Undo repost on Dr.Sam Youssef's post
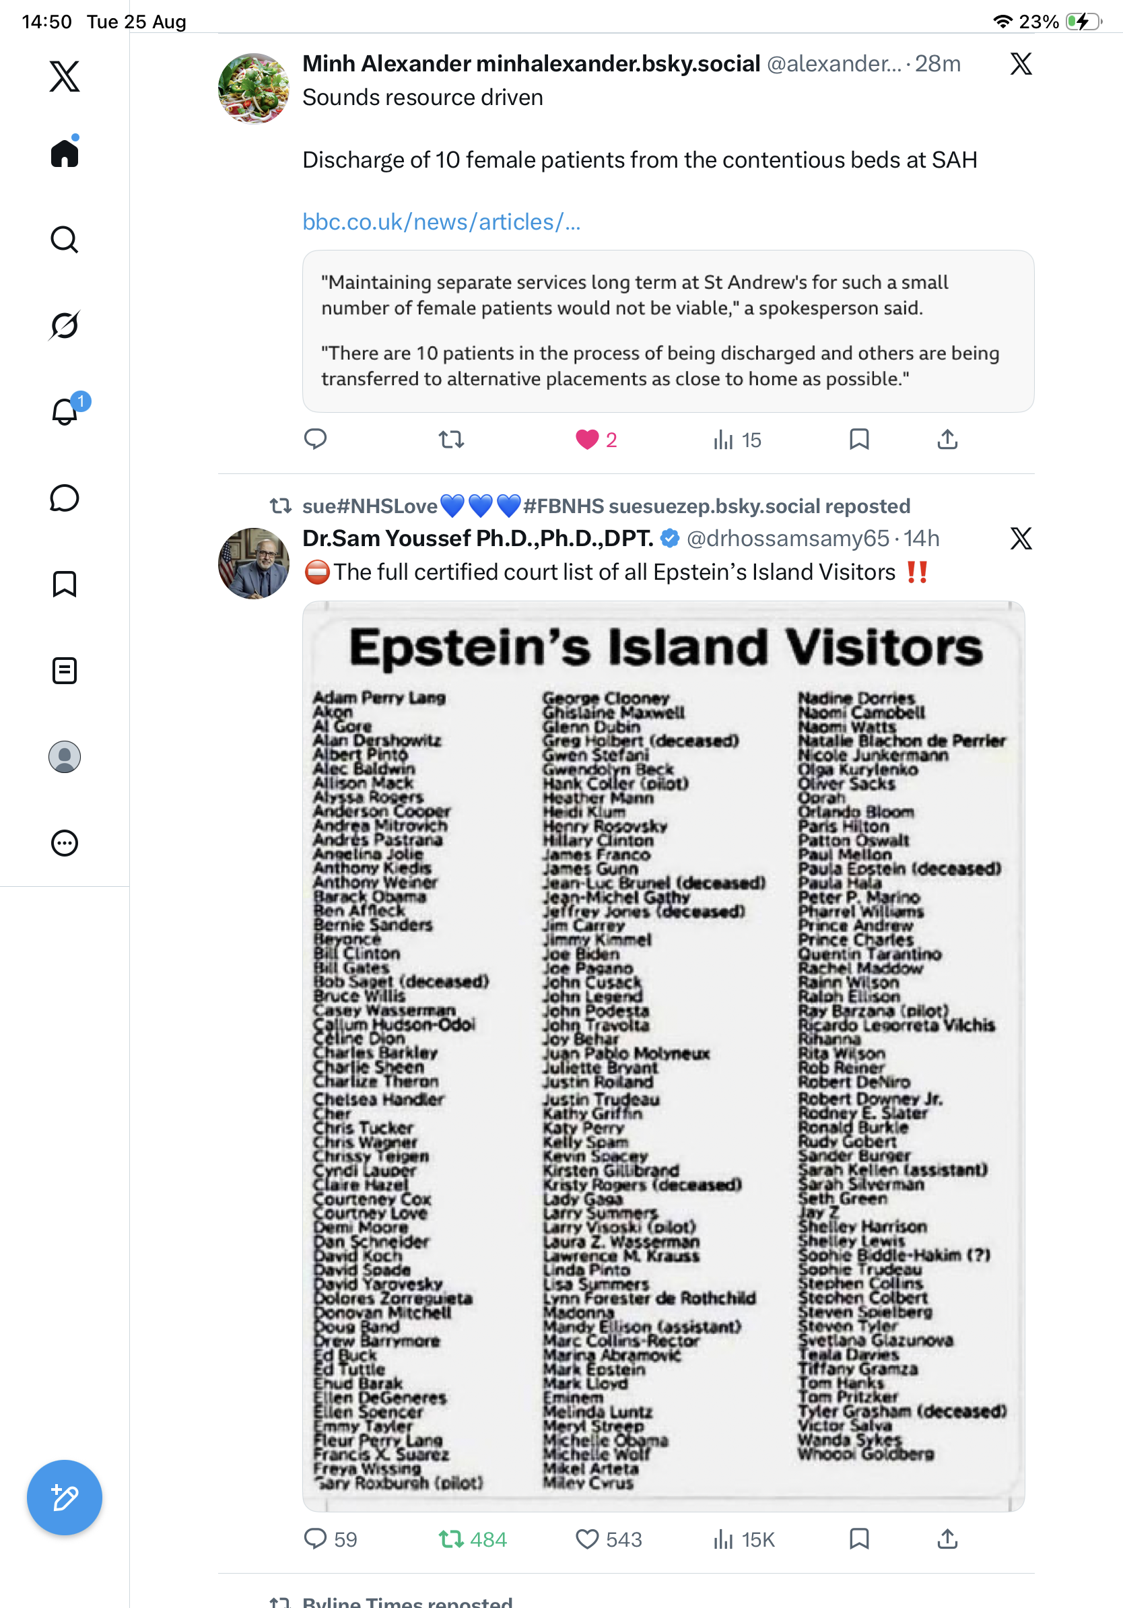 [x=452, y=1539]
